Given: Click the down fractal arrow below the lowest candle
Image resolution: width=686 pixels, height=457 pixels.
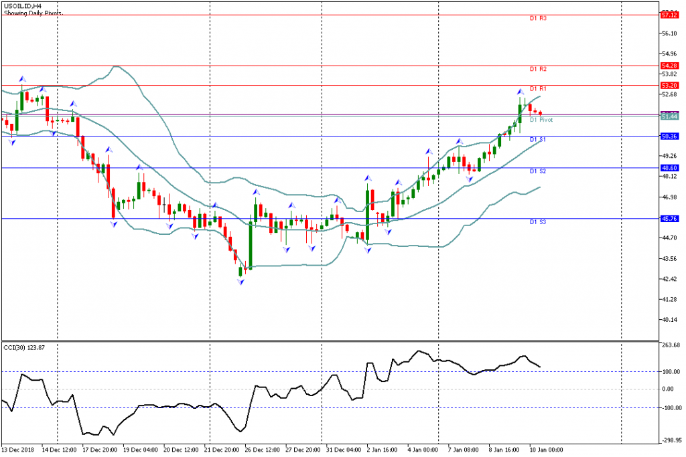Looking at the screenshot, I should point(241,284).
